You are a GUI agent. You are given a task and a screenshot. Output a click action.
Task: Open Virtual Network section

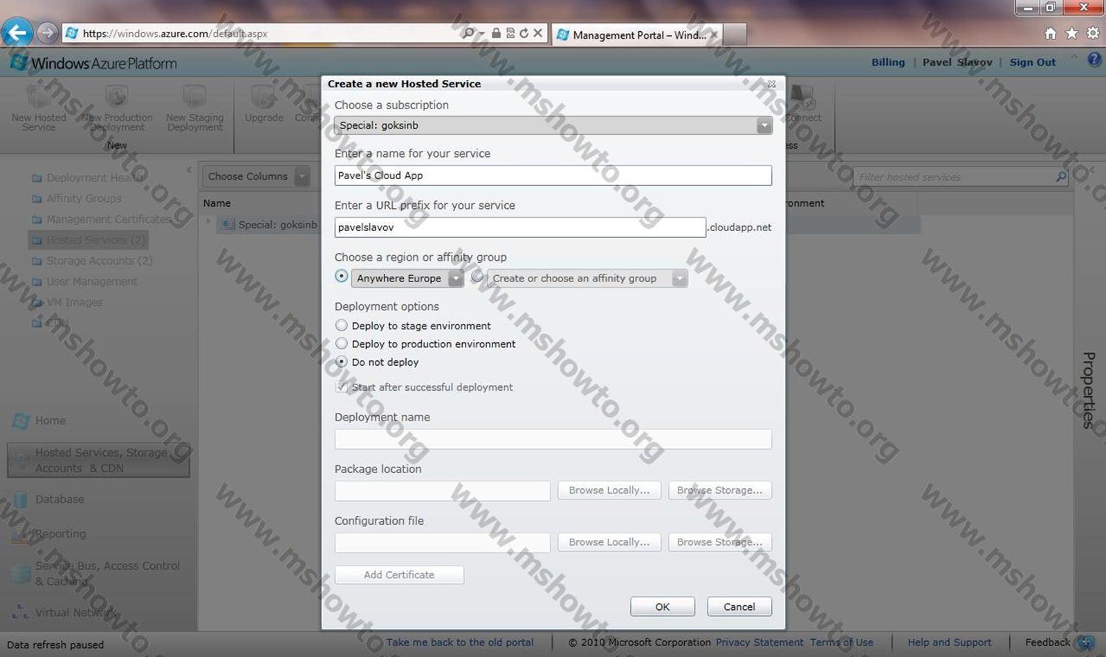point(64,613)
